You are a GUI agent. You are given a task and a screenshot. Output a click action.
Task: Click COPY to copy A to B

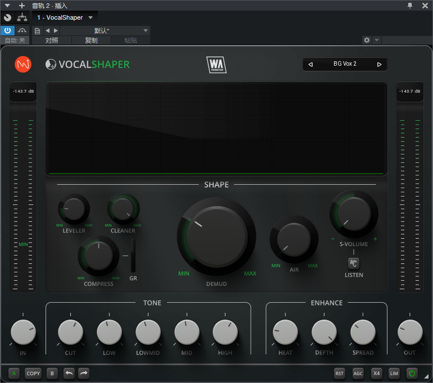pos(33,373)
